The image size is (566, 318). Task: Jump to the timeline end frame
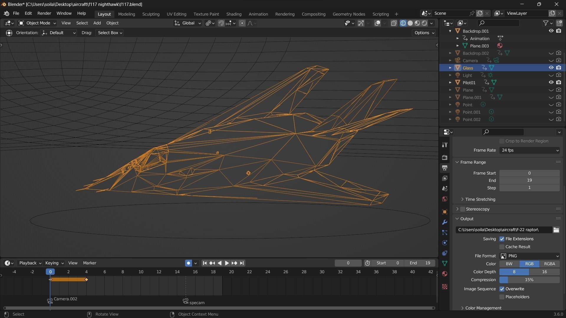click(x=242, y=263)
